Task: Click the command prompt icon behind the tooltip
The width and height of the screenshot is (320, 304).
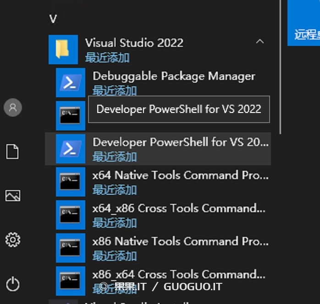Action: [71, 116]
